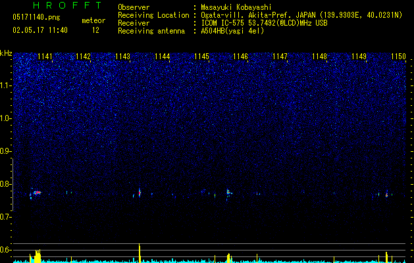
Task: Click the 1145 time marker
Action: 201,57
